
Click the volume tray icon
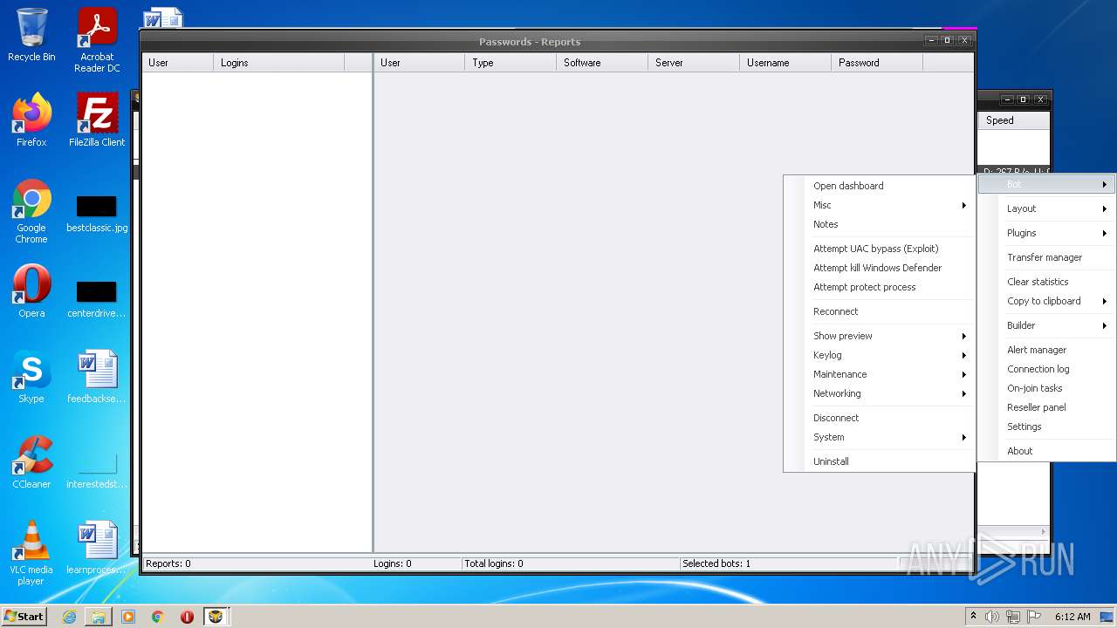tap(992, 617)
